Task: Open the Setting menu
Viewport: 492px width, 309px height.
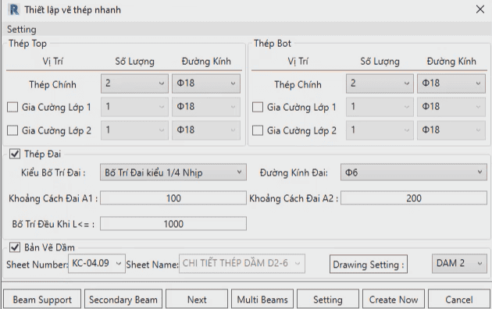Action: (x=22, y=30)
